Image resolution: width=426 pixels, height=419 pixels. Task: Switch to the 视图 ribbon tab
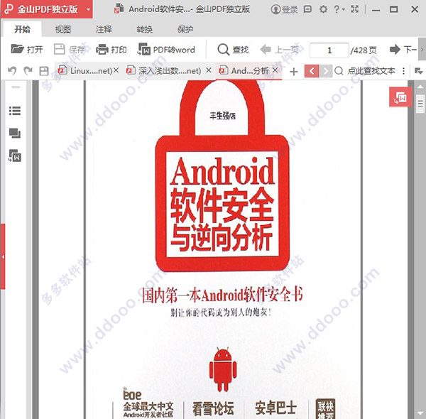(63, 29)
